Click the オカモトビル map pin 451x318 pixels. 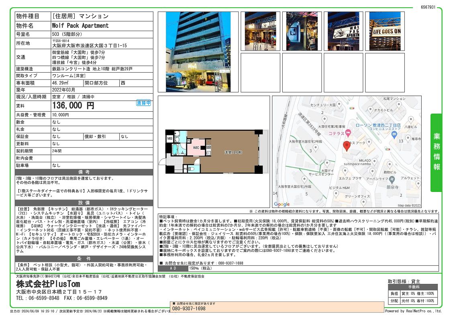coord(370,110)
